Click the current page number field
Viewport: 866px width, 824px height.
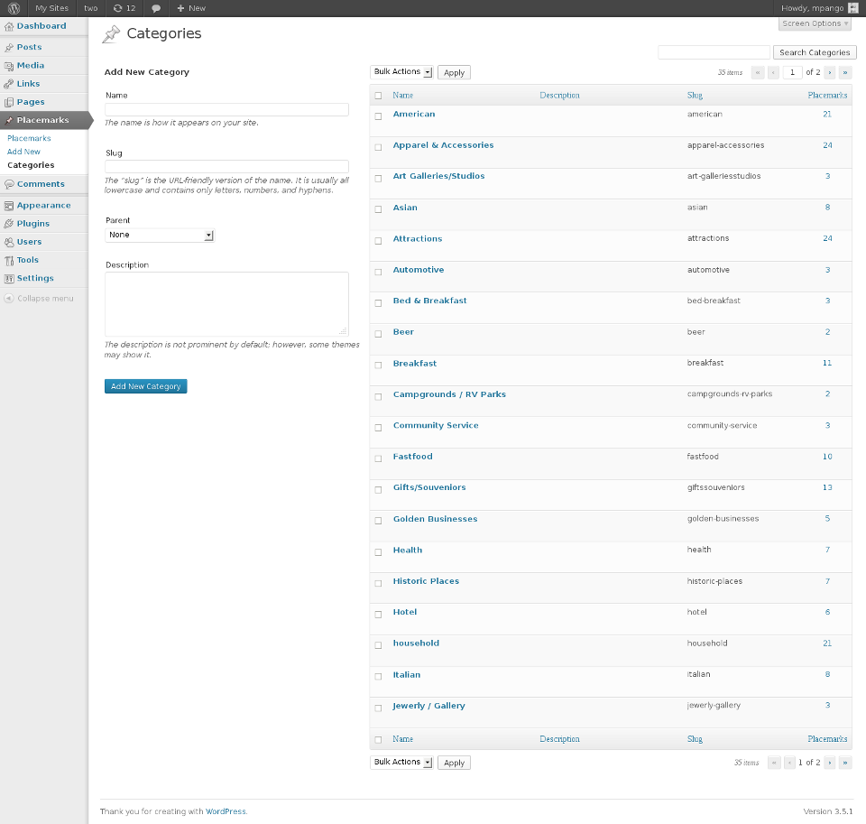pos(793,72)
